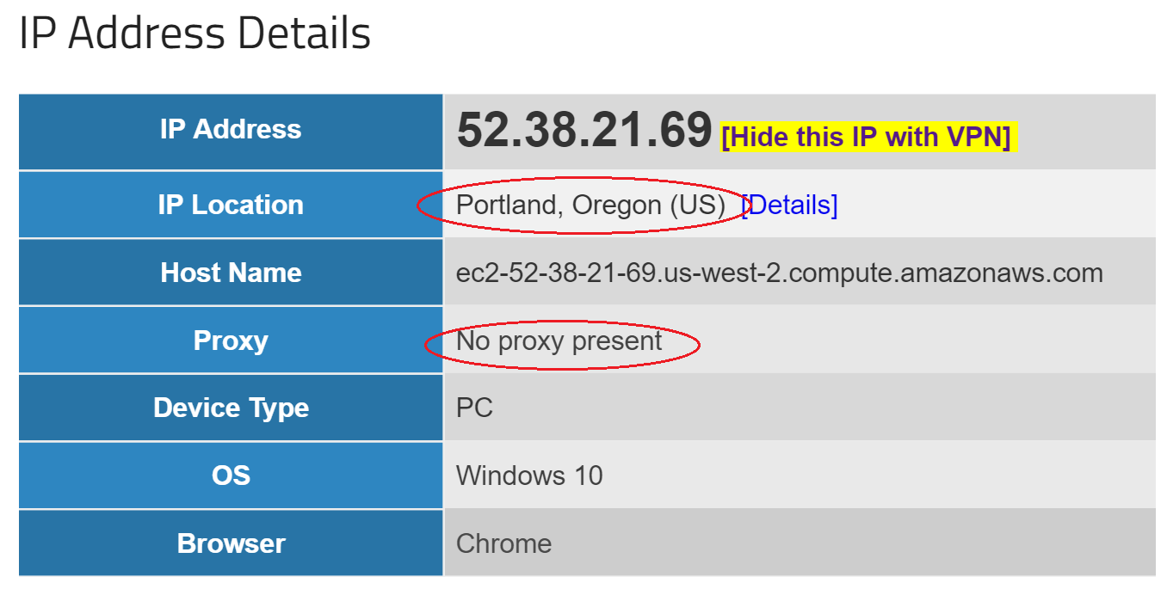Click the Proxy row label
Screen dimensions: 1167x589
click(231, 341)
